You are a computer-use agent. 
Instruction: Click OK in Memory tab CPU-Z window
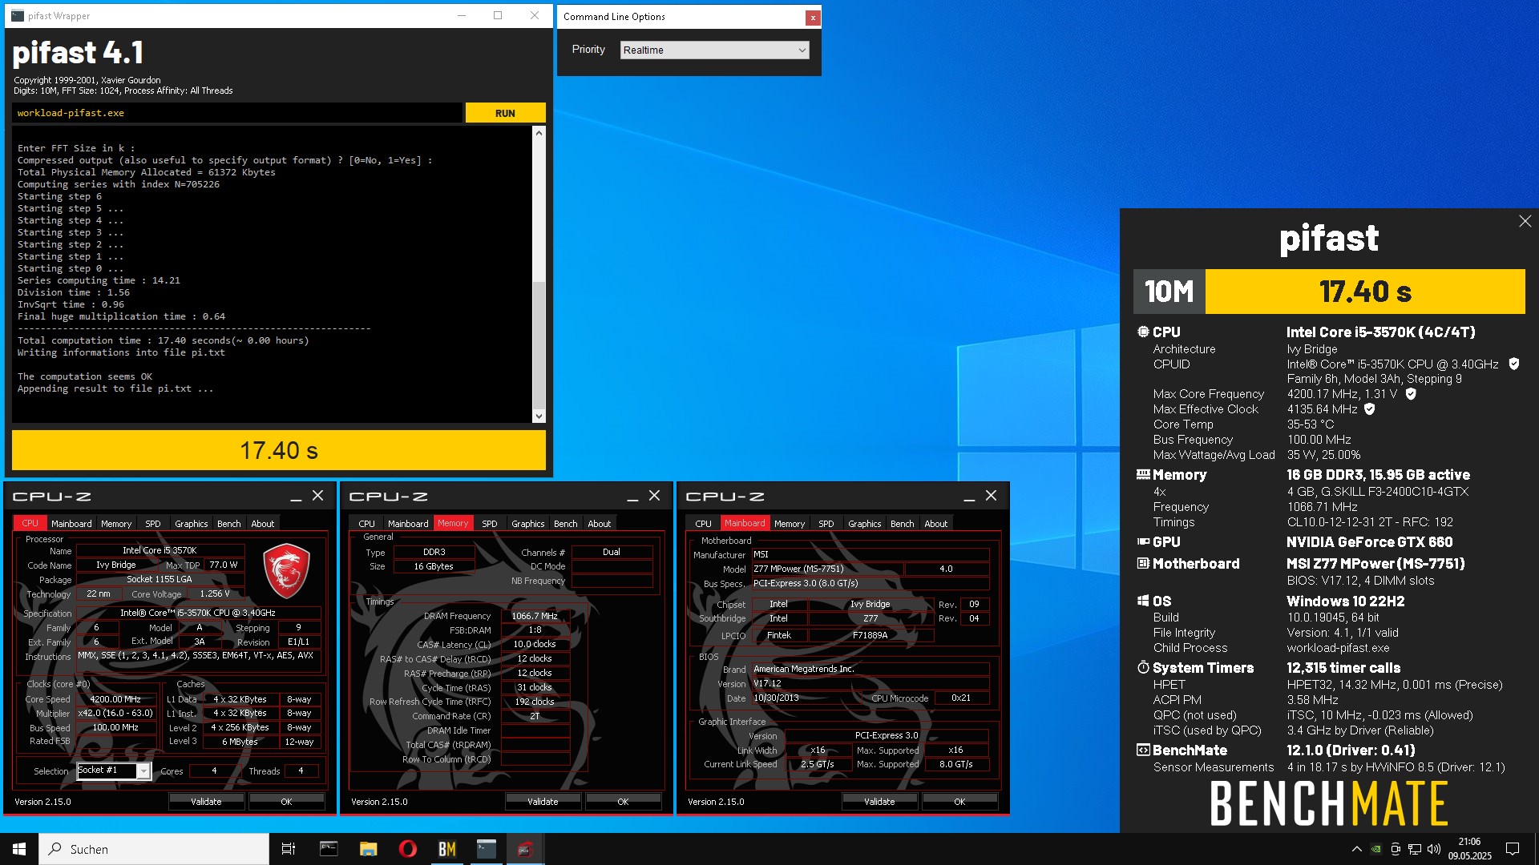point(623,801)
